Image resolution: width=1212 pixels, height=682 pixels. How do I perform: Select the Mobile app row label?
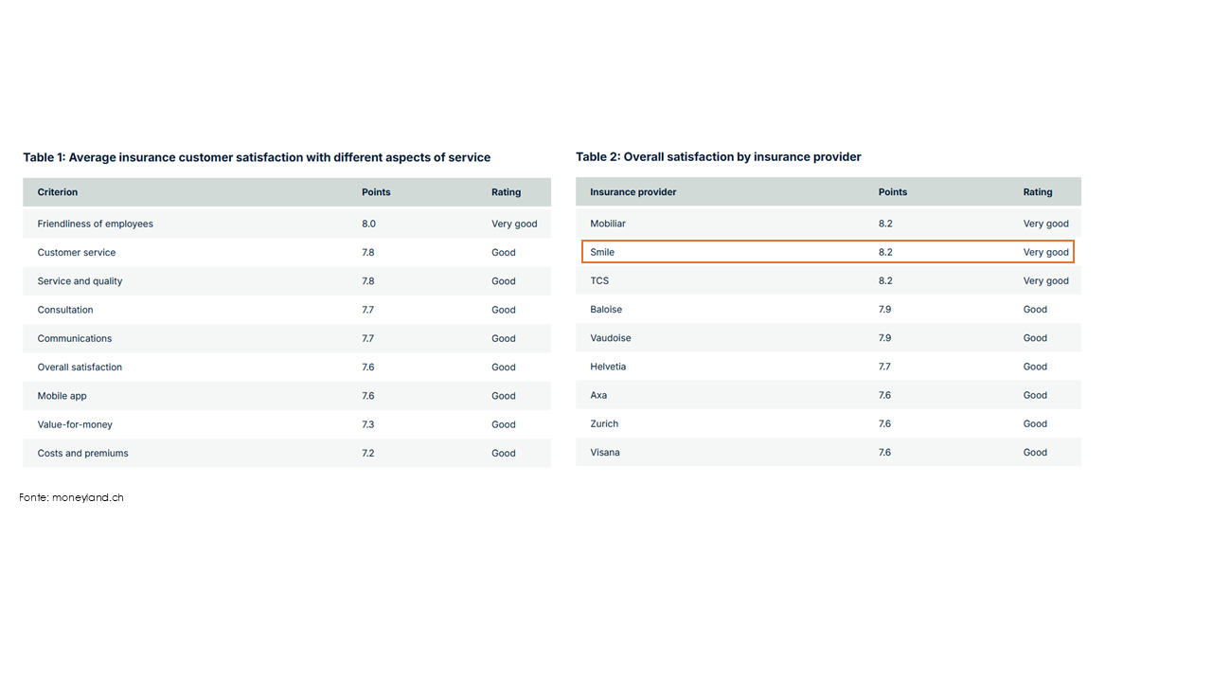62,396
